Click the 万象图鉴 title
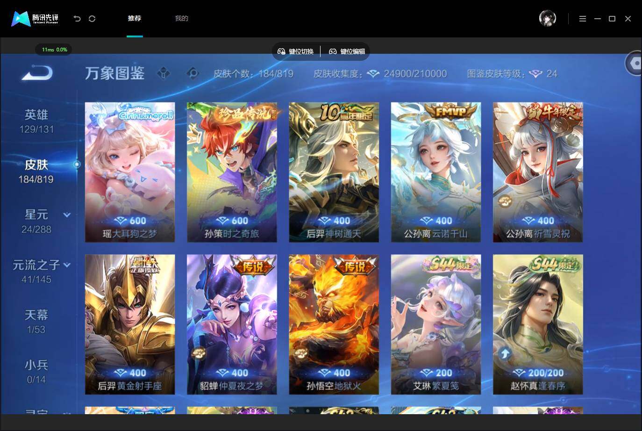 pyautogui.click(x=115, y=73)
